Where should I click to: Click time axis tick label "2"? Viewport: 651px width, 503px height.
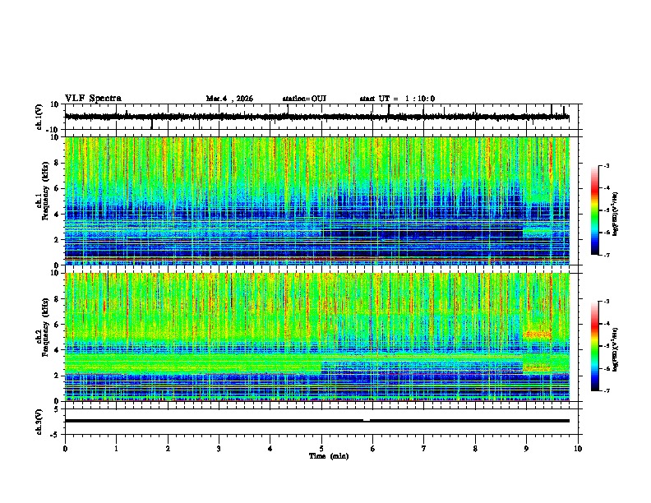[x=168, y=449]
